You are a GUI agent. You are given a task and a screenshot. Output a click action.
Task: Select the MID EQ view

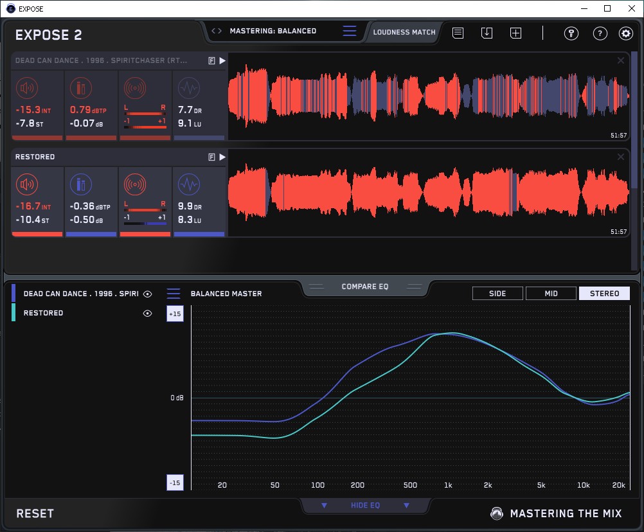coord(551,294)
